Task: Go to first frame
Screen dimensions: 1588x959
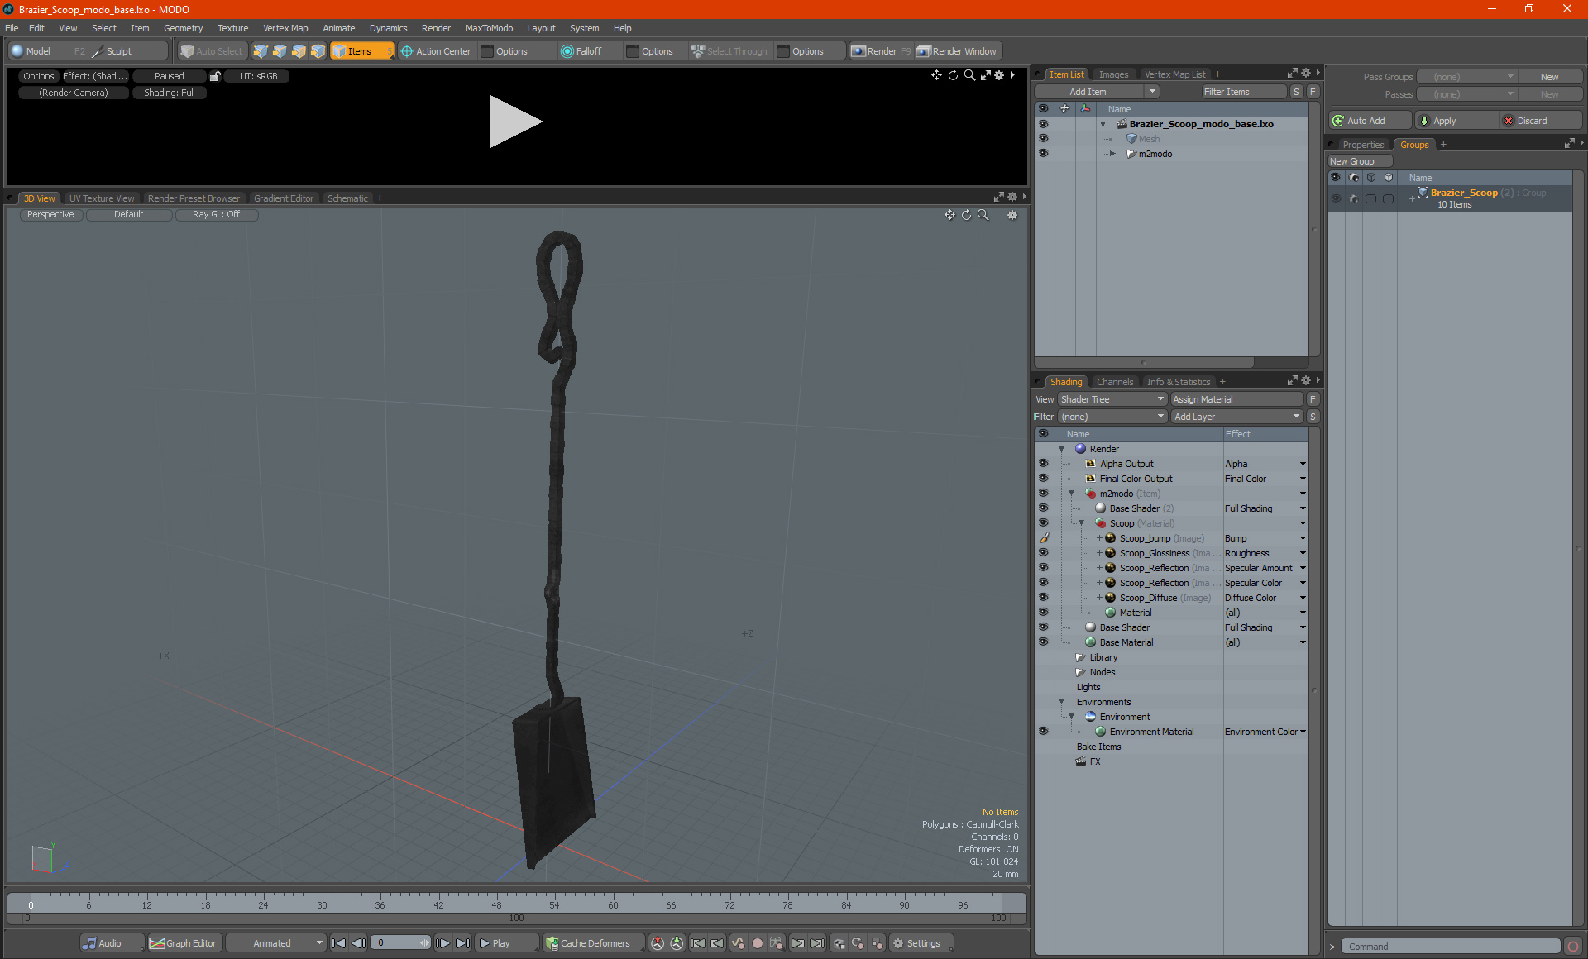Action: pos(338,943)
